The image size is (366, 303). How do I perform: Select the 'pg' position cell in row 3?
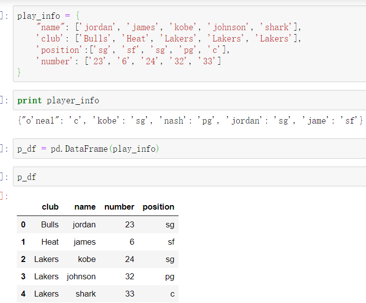[170, 277]
